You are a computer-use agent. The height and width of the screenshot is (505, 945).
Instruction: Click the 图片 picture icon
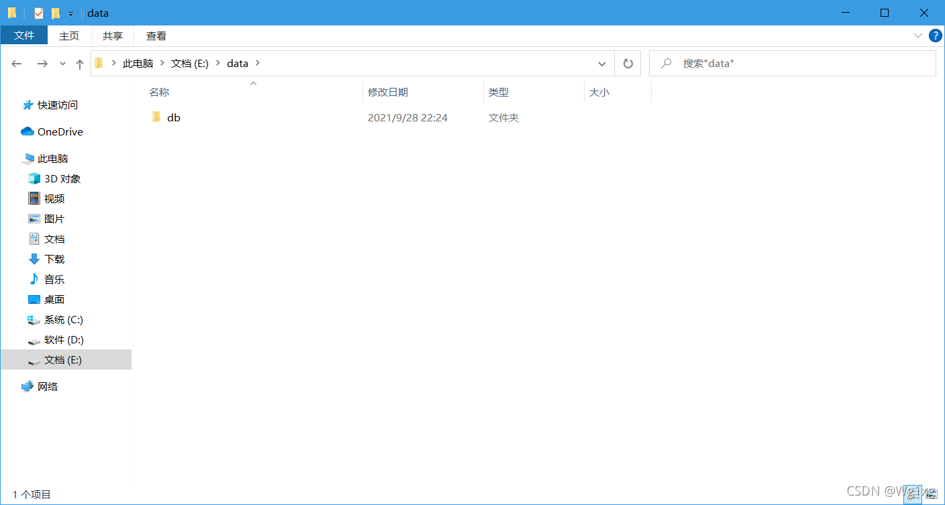(34, 219)
